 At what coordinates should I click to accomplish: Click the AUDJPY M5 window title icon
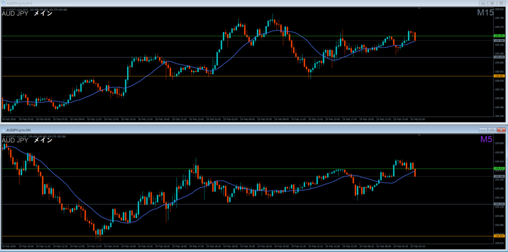click(4, 129)
